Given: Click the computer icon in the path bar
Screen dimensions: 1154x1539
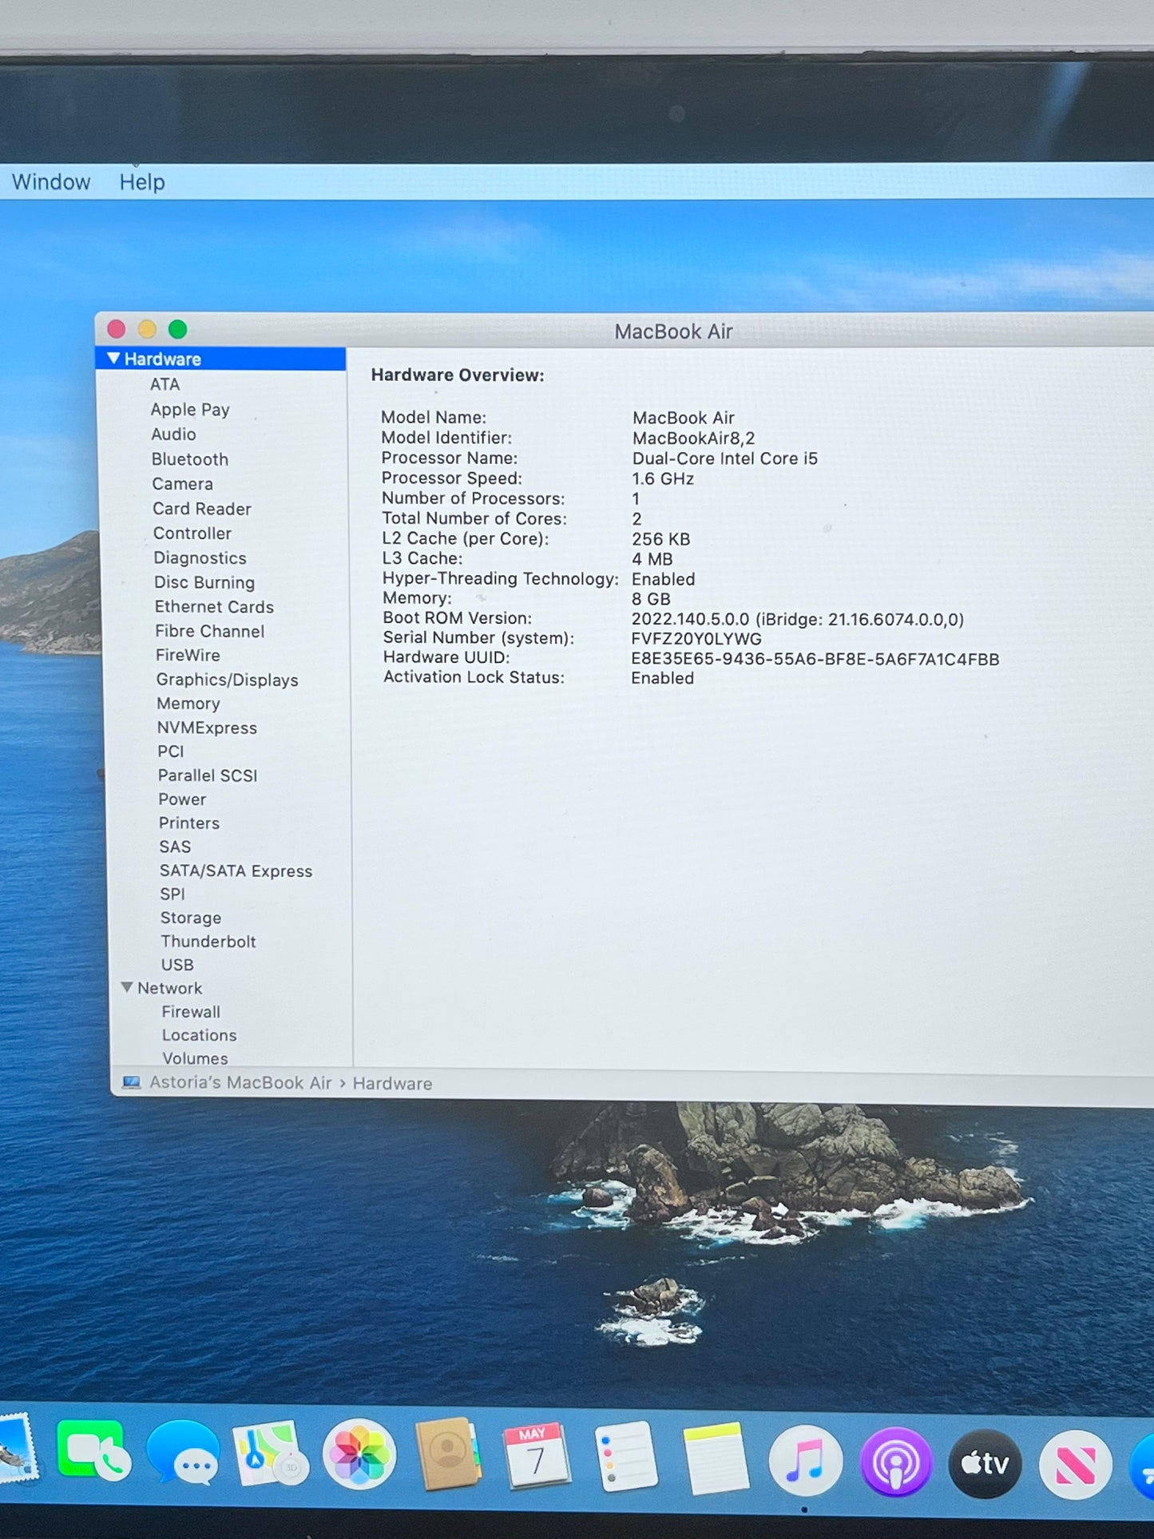Looking at the screenshot, I should coord(132,1082).
